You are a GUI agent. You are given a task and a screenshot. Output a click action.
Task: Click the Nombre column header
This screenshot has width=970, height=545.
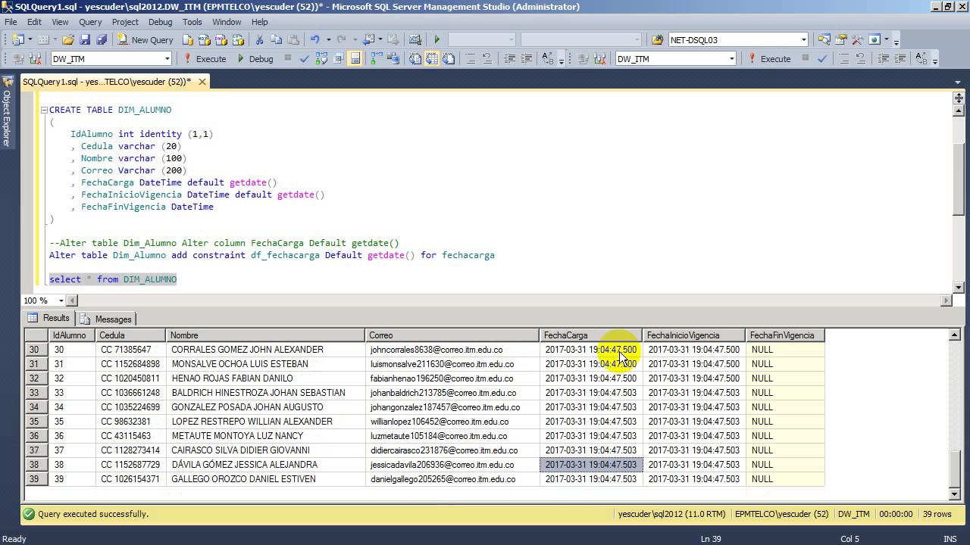coord(265,335)
